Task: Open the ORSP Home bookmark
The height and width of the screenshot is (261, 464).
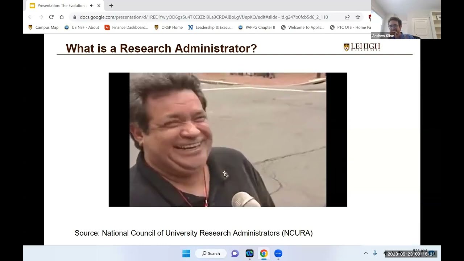Action: 168,27
